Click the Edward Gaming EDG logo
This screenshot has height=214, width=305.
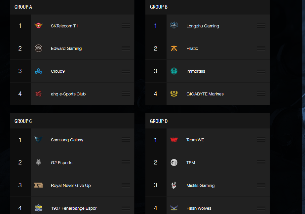(39, 49)
